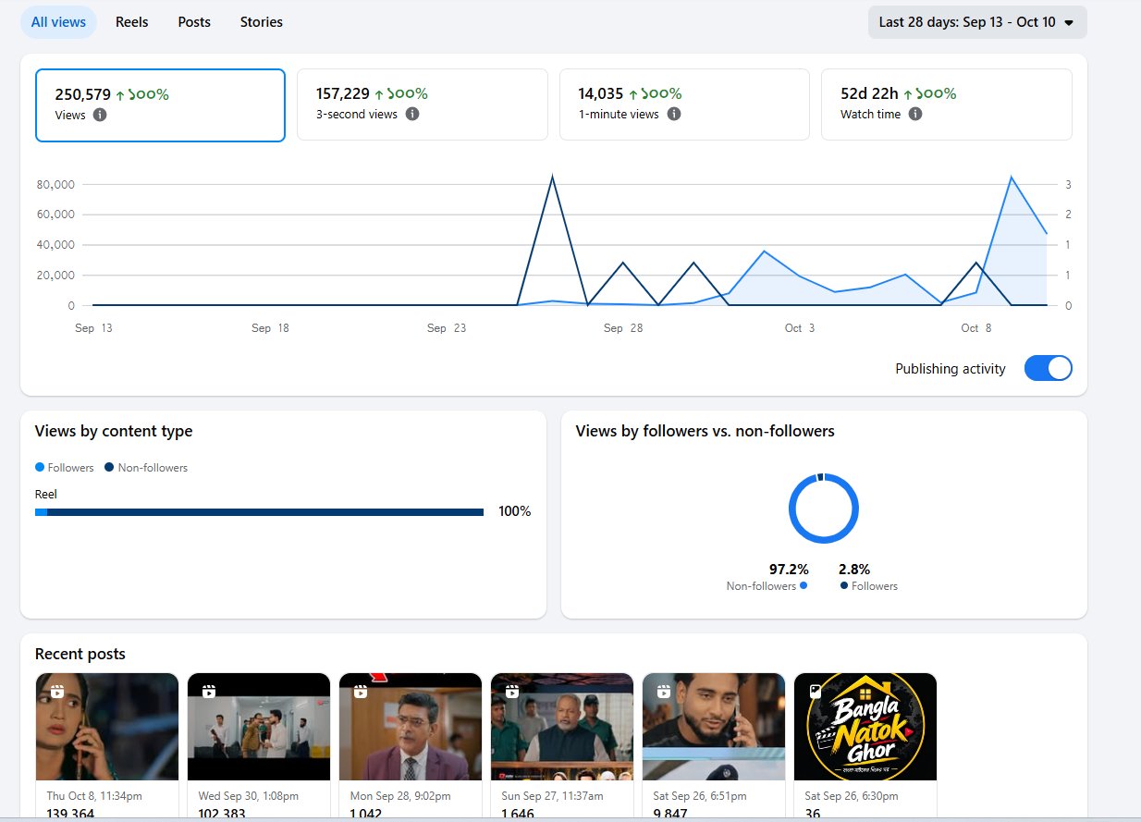Click the Watch time info icon

[914, 114]
